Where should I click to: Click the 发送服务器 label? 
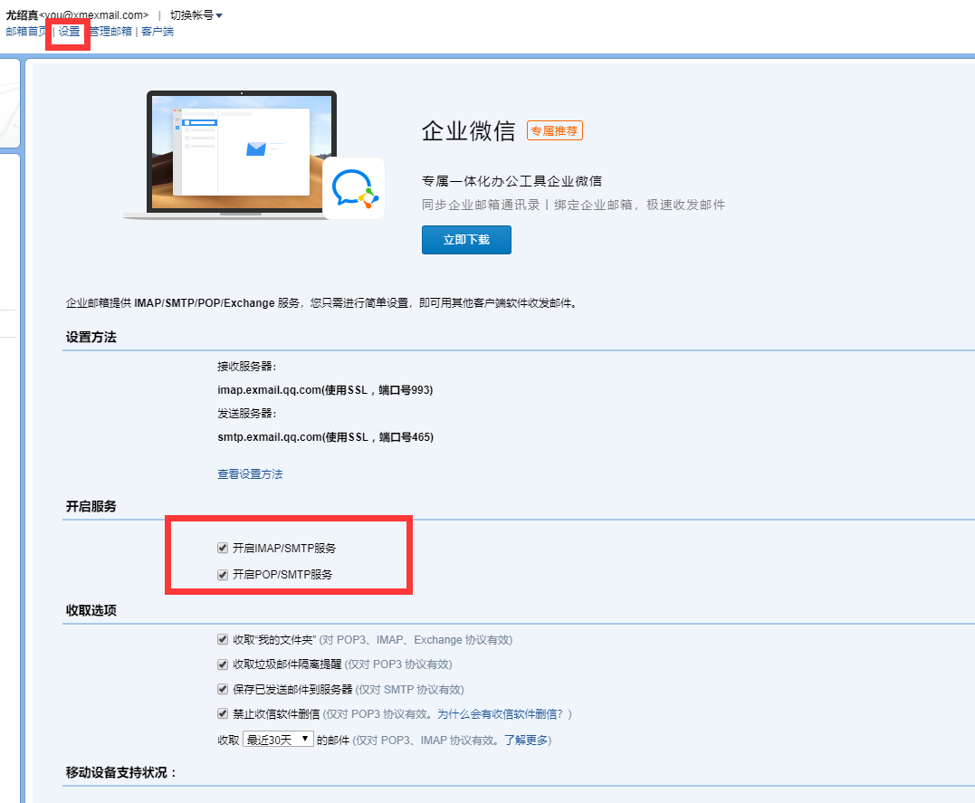pyautogui.click(x=247, y=414)
